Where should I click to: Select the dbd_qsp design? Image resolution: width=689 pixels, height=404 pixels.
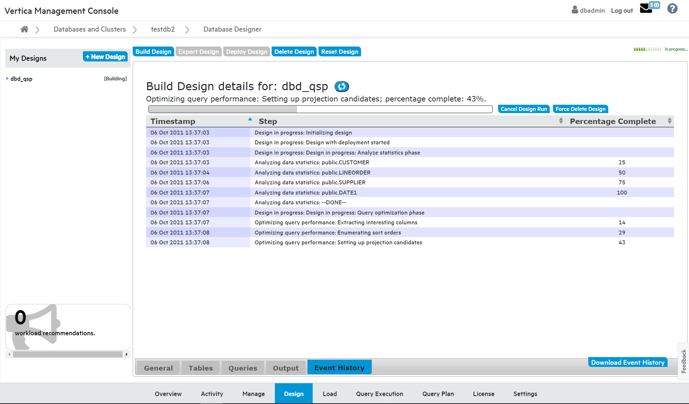(21, 79)
